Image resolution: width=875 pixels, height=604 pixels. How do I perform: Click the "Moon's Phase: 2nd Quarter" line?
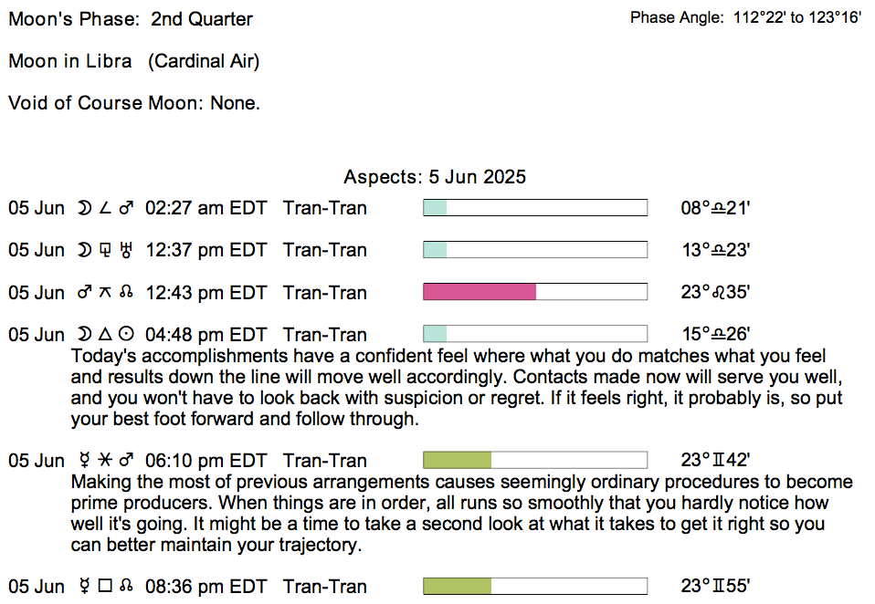coord(131,19)
